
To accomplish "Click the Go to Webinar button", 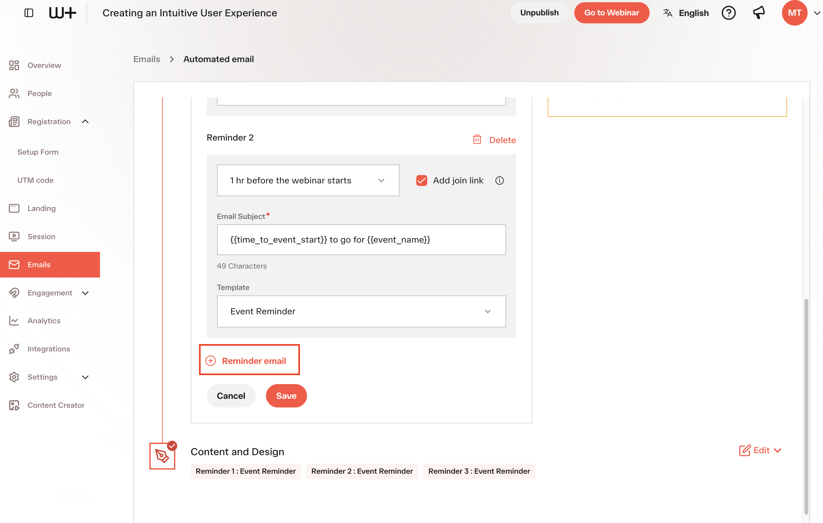I will coord(611,13).
